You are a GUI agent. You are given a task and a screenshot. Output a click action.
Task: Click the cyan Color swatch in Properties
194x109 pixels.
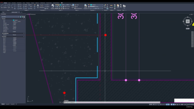13,20
